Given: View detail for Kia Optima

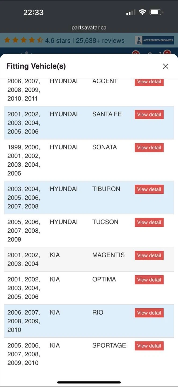Looking at the screenshot, I should (x=149, y=280).
